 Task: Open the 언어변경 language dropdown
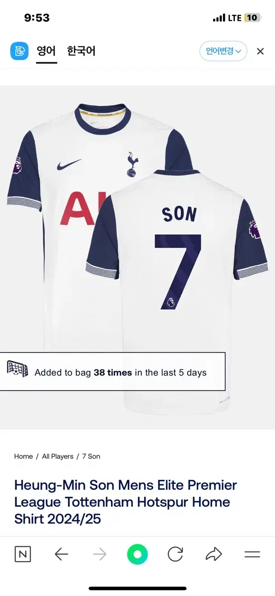coord(223,51)
